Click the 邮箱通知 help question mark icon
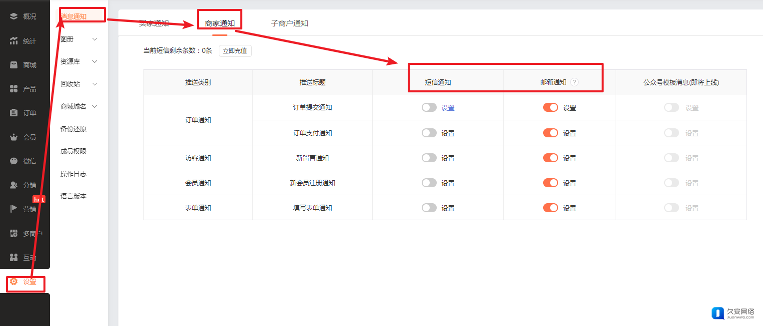Viewport: 763px width, 326px height. point(574,82)
